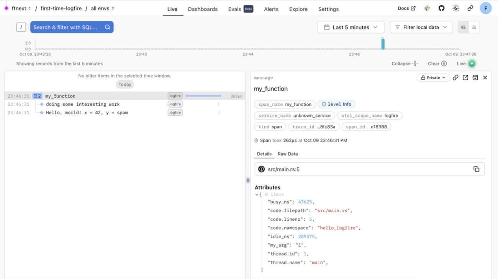The width and height of the screenshot is (498, 279).
Task: Collapse my_function span children
Action: pos(37,96)
